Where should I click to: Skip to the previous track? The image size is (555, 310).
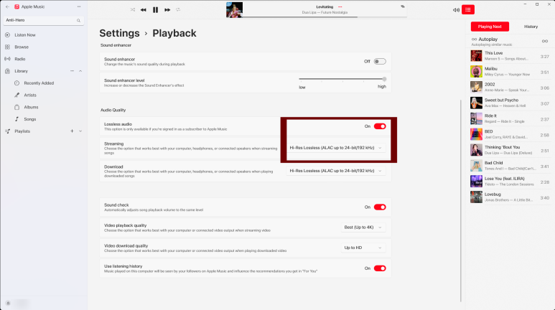(x=144, y=10)
